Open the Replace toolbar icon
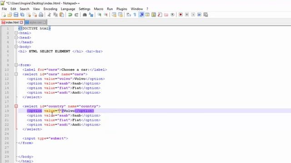Screen dimensions: 291x163 91,15
